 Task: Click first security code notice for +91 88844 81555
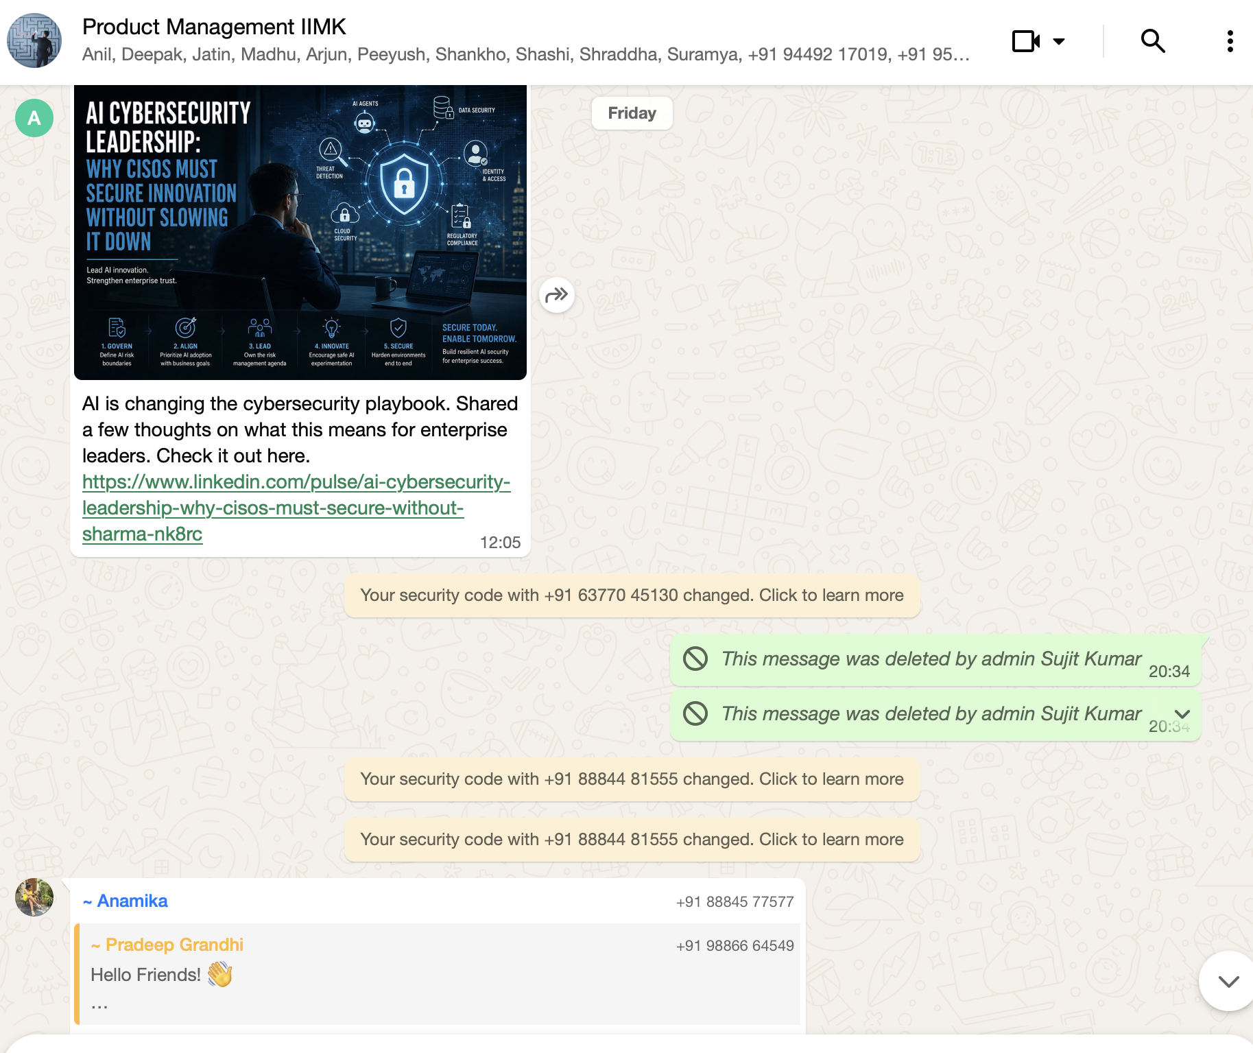[632, 779]
